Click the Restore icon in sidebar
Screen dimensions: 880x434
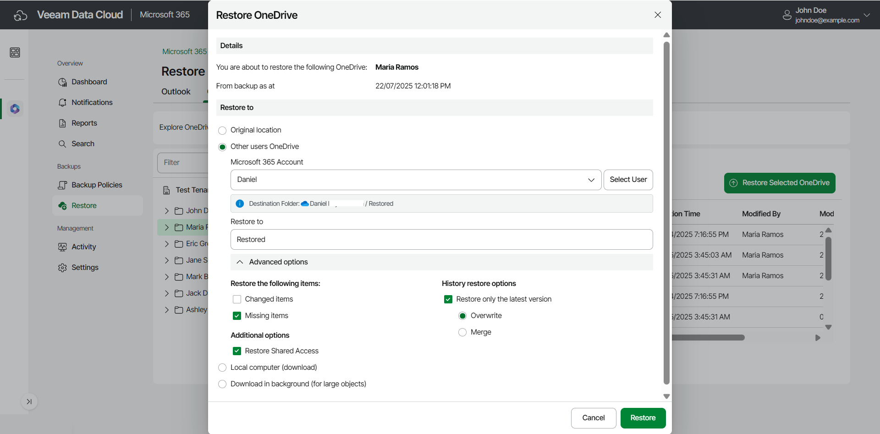point(62,206)
